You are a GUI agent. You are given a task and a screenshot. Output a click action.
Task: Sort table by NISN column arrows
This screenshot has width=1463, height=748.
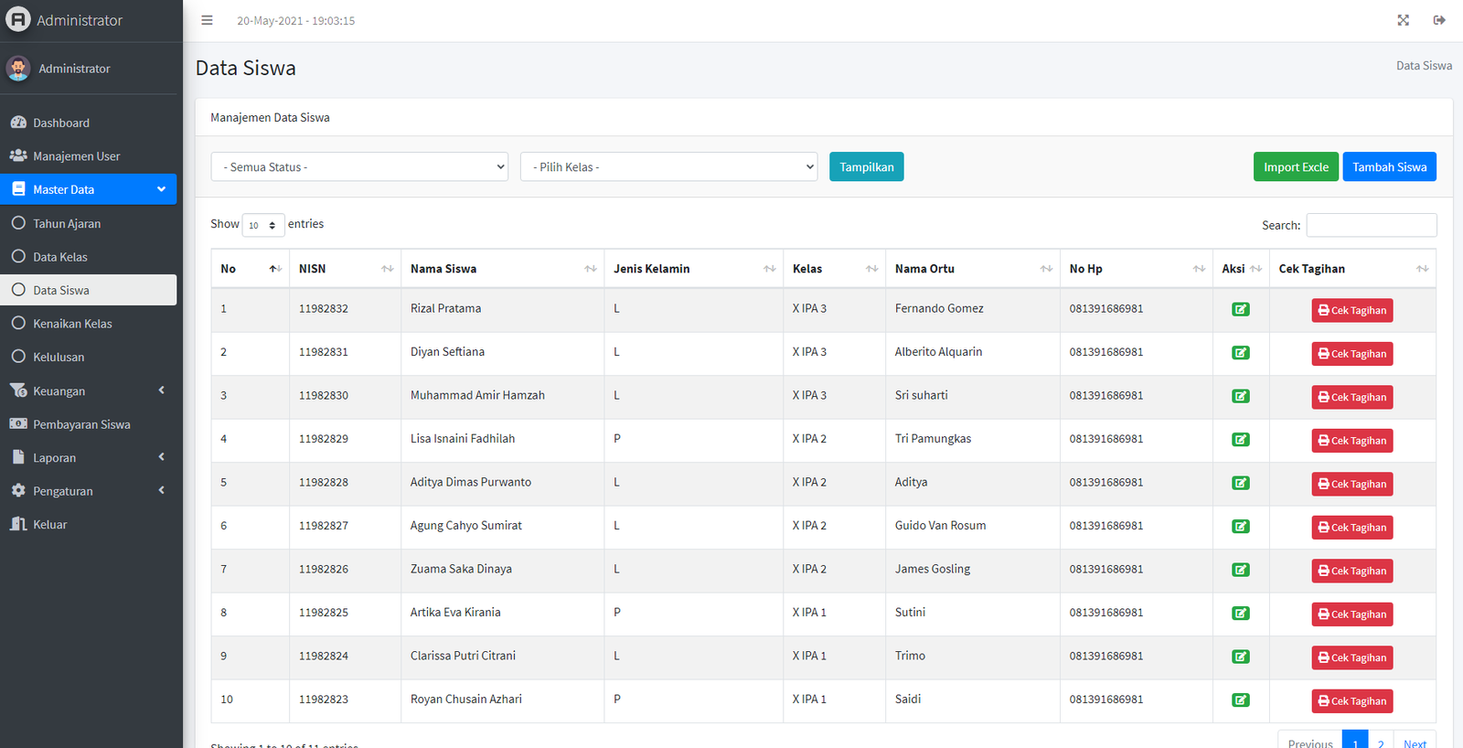pos(387,269)
